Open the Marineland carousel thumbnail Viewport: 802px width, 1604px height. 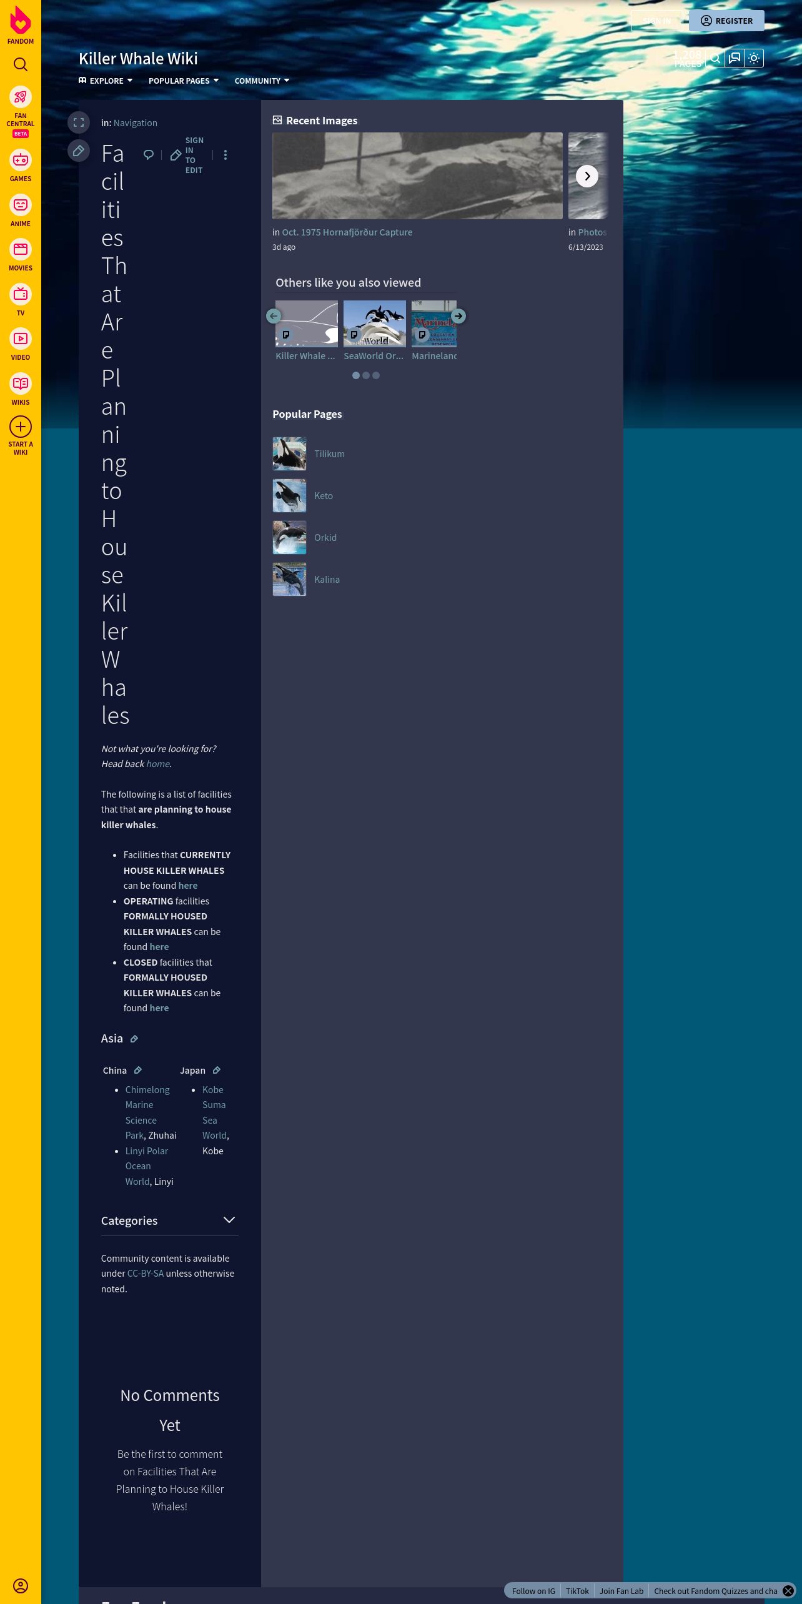[434, 324]
